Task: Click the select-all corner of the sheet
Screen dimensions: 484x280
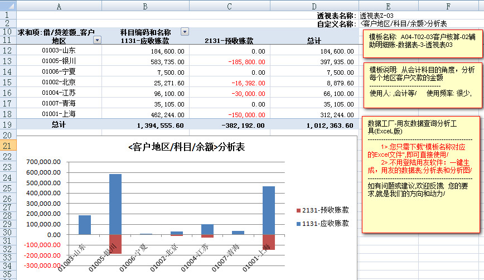Action: coord(8,6)
